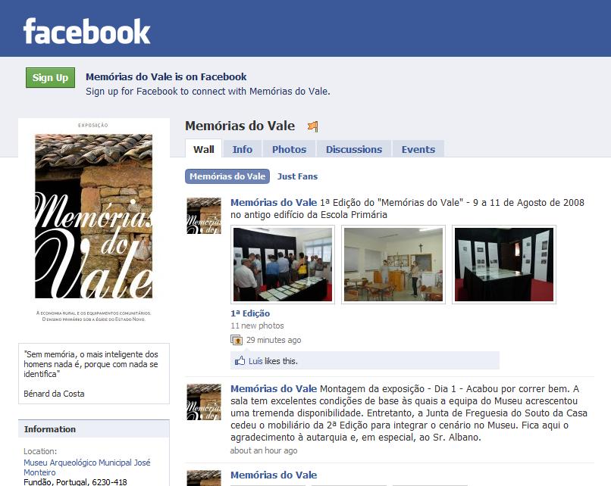
Task: Open the dark room display table photo
Action: tap(504, 265)
